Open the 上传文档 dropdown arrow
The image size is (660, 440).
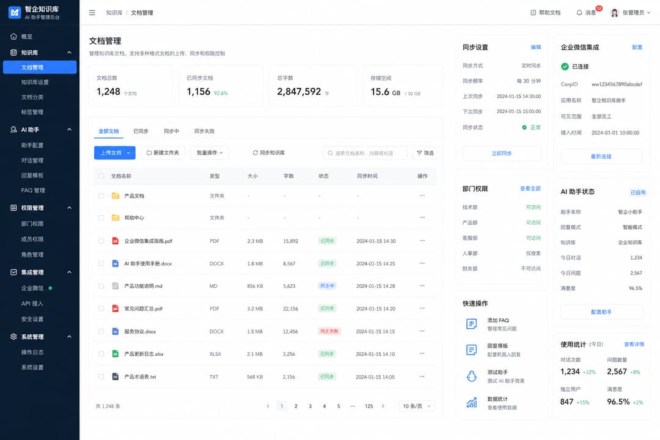pos(129,153)
